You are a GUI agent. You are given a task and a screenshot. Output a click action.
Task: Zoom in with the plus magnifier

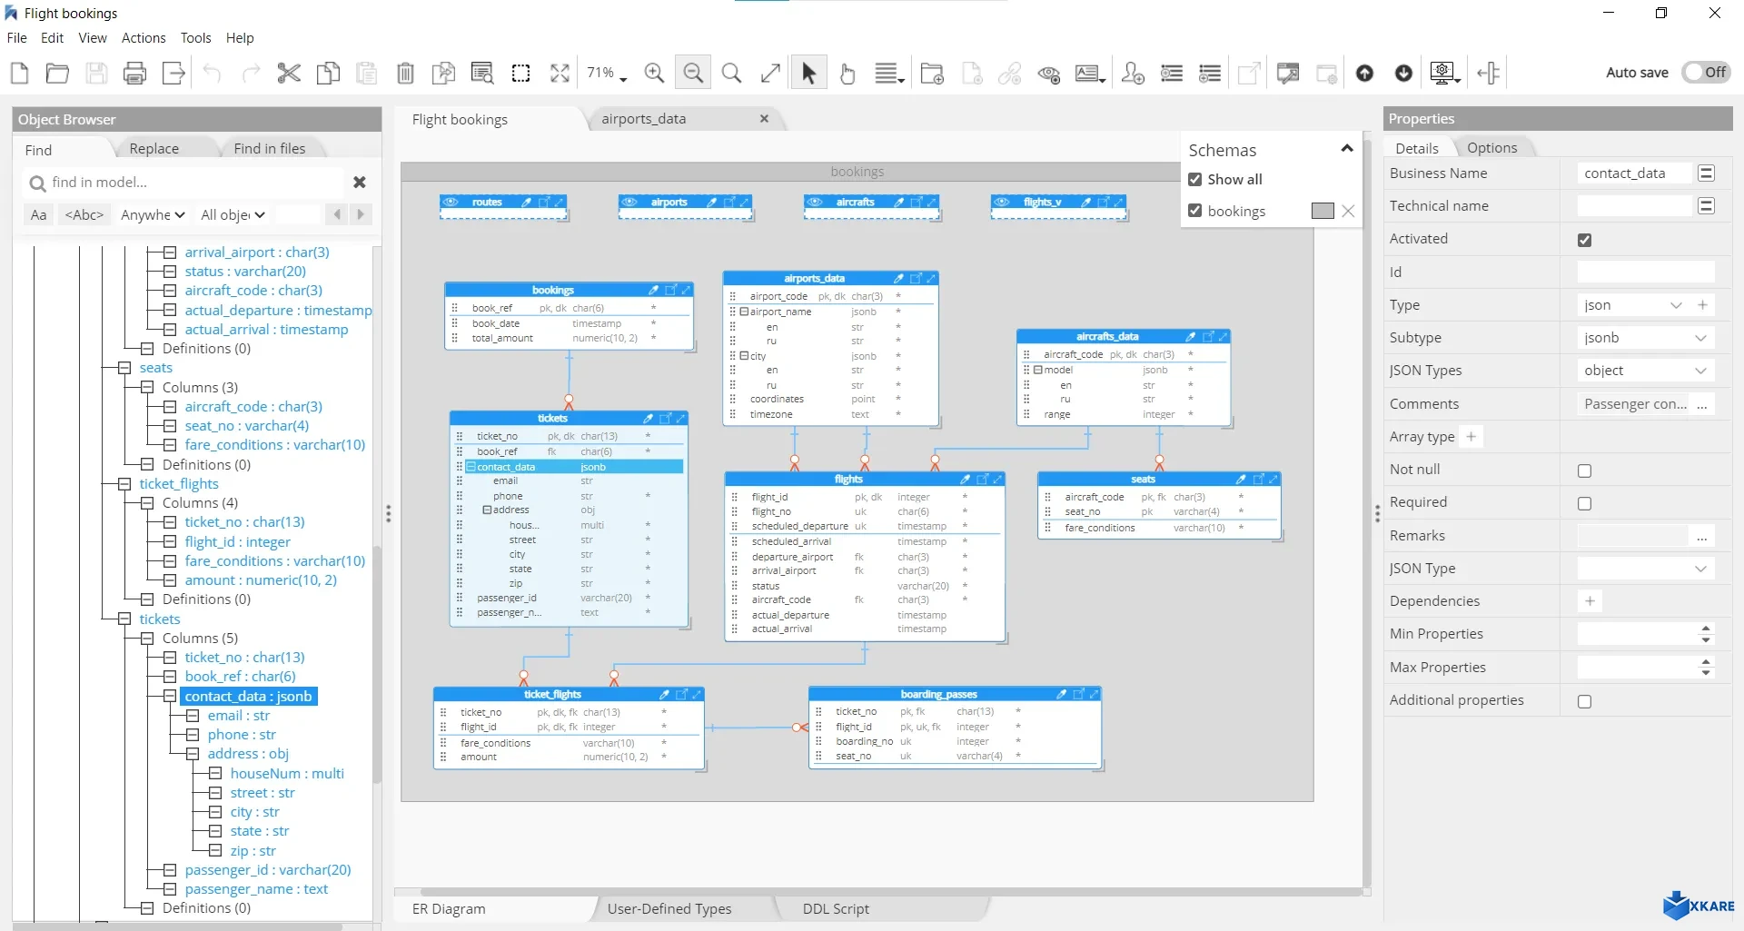[654, 74]
